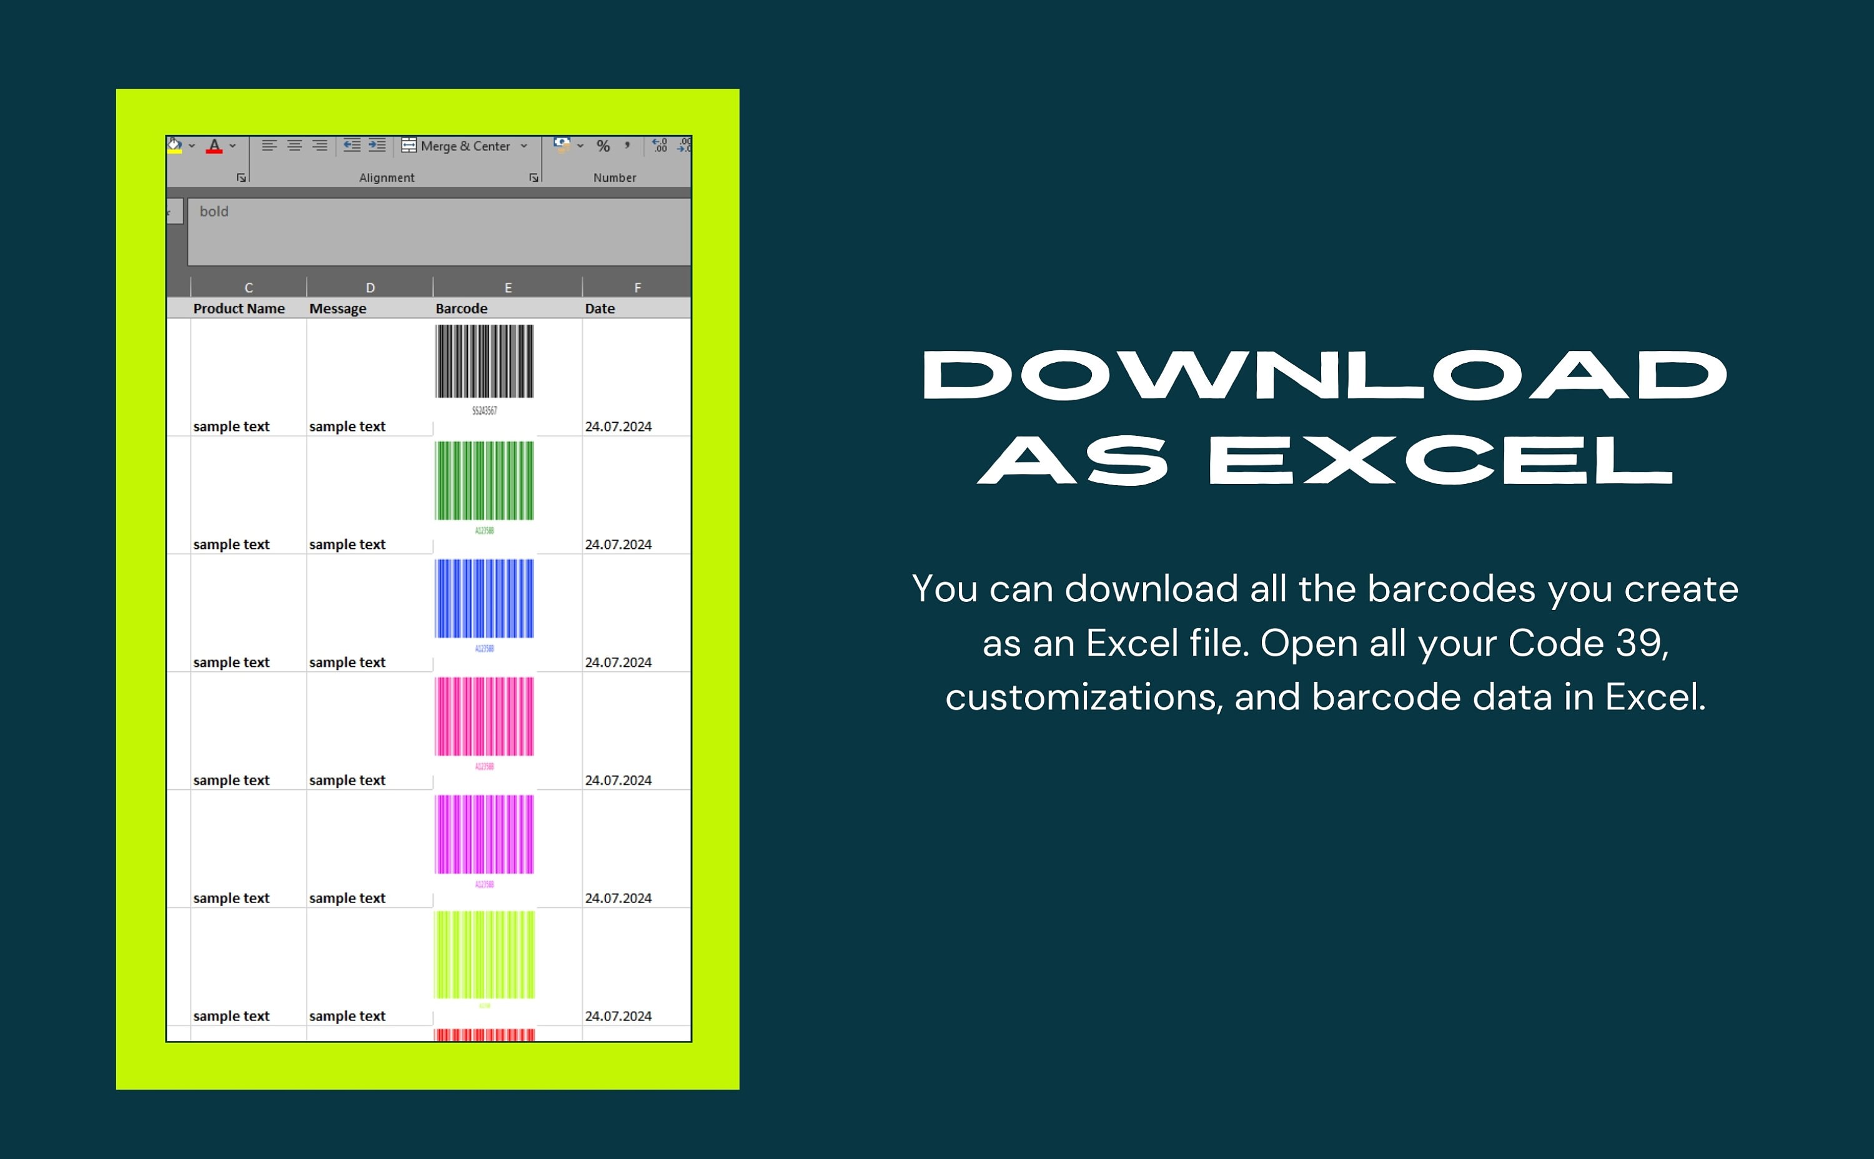Expand the Merge & Center dropdown

(x=523, y=145)
